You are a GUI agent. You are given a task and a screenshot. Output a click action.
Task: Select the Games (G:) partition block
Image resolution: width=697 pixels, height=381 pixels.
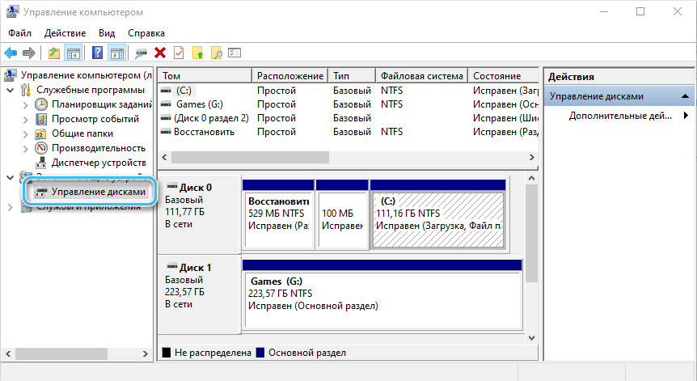click(x=382, y=294)
